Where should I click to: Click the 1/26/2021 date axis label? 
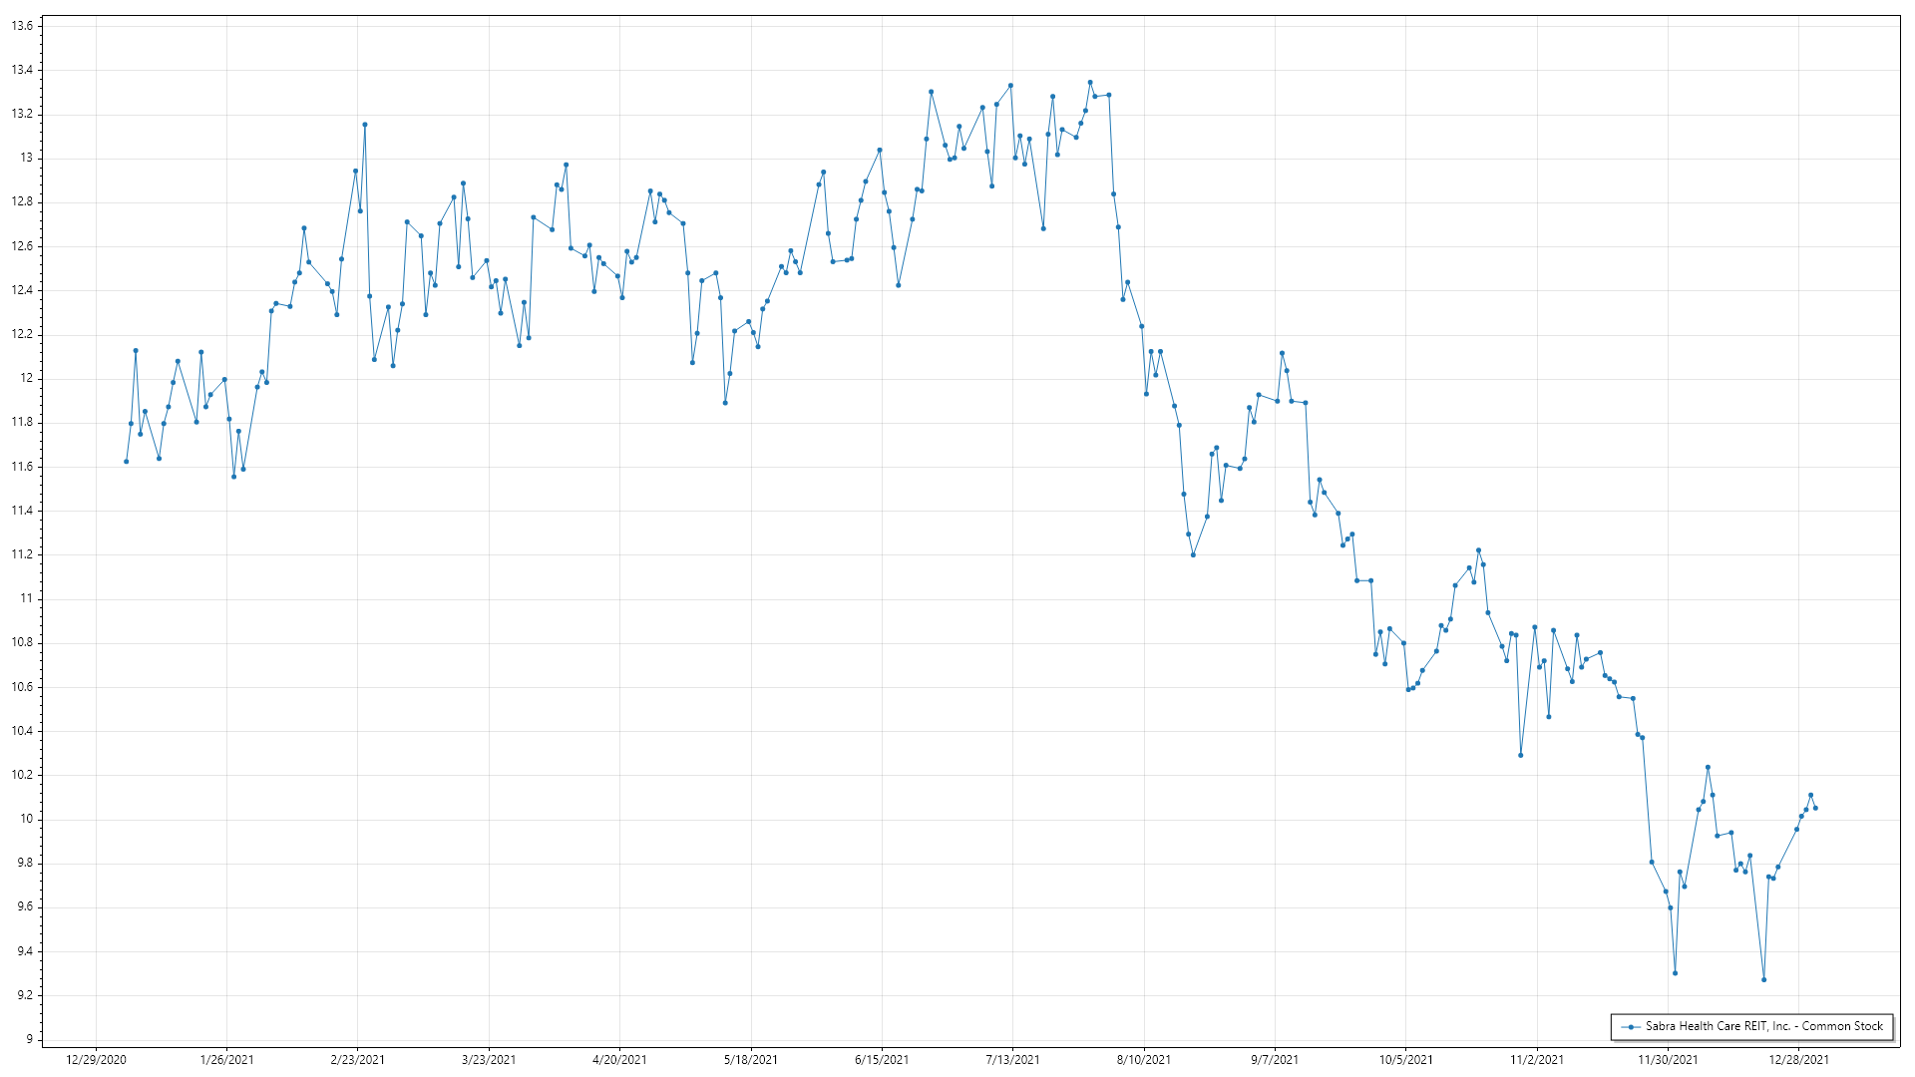[226, 1060]
